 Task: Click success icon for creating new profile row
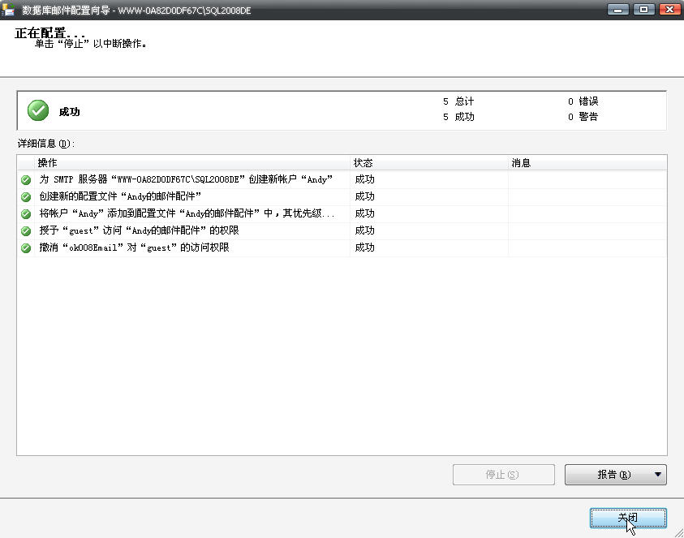26,196
